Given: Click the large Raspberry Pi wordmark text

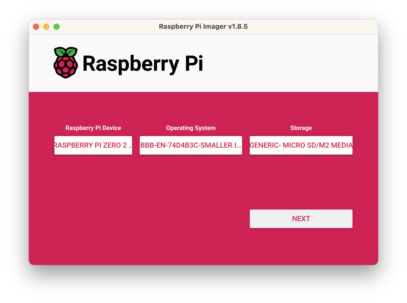Looking at the screenshot, I should pyautogui.click(x=143, y=64).
